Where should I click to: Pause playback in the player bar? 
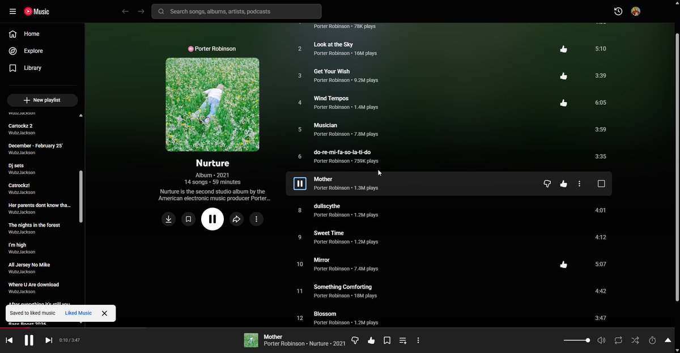[x=29, y=340]
